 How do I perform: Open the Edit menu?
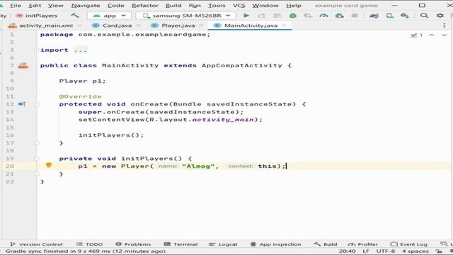point(35,6)
